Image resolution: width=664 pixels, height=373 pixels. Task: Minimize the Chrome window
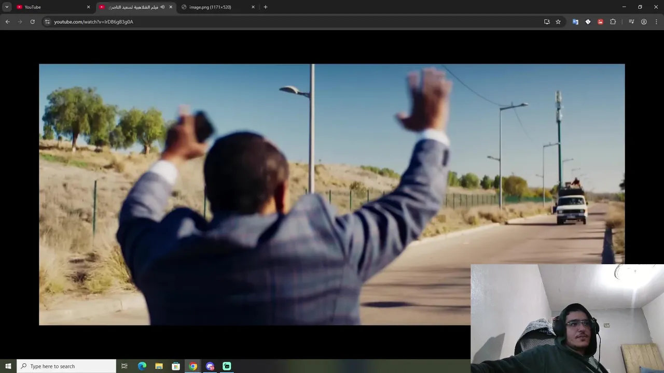pos(624,7)
